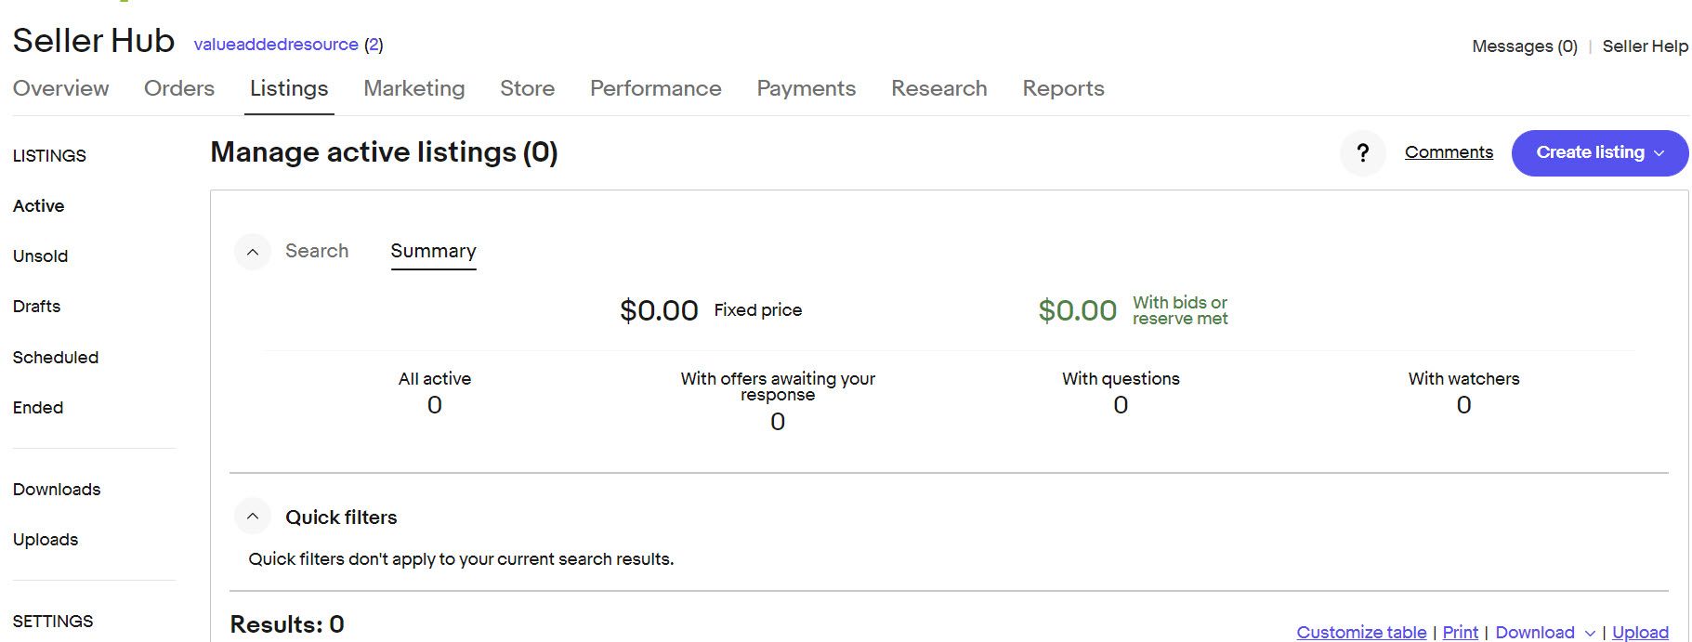Navigate to Payments tab
Screen dimensions: 1692x642
click(x=806, y=88)
